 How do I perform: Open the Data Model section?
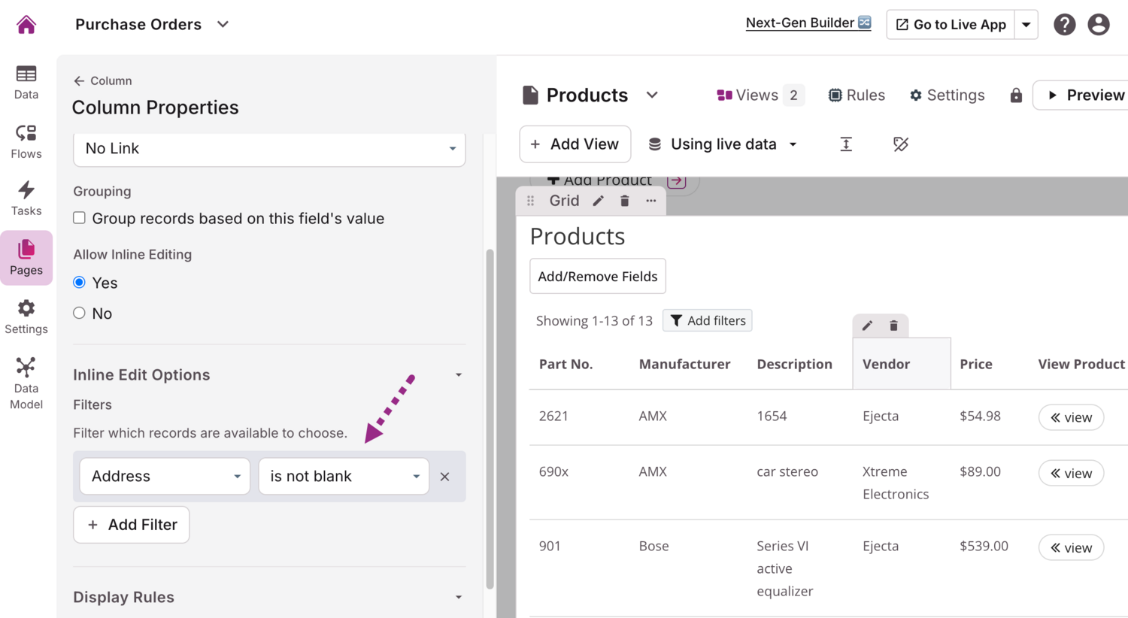[x=26, y=383]
